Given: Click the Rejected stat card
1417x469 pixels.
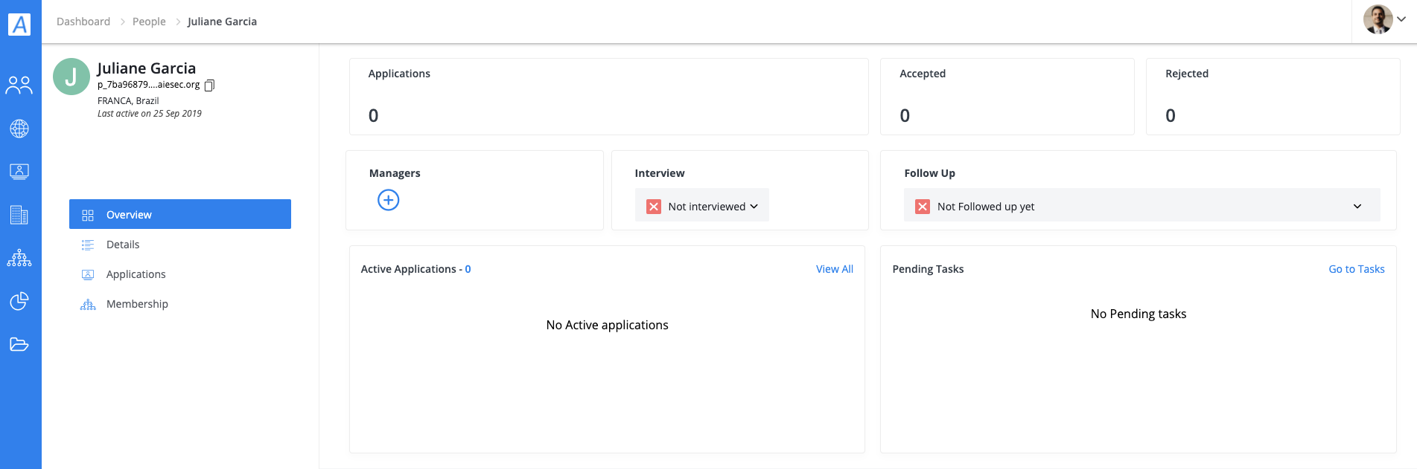Looking at the screenshot, I should click(x=1273, y=97).
